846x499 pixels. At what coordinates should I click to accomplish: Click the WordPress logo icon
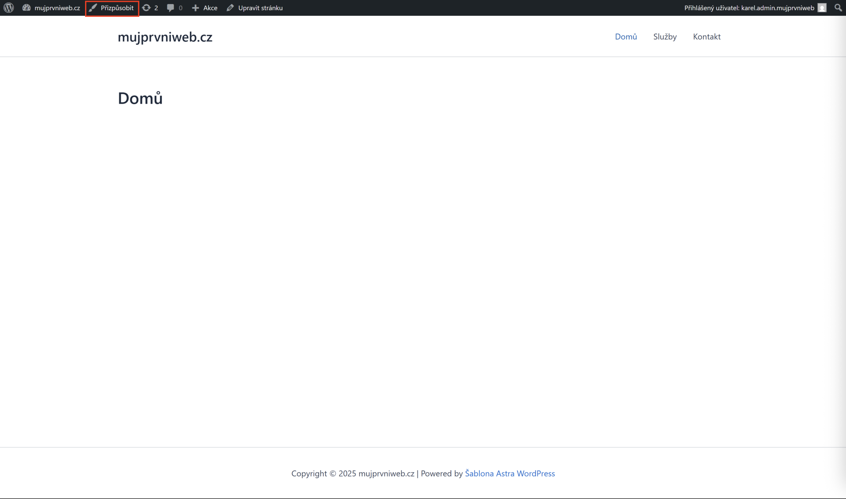click(9, 8)
